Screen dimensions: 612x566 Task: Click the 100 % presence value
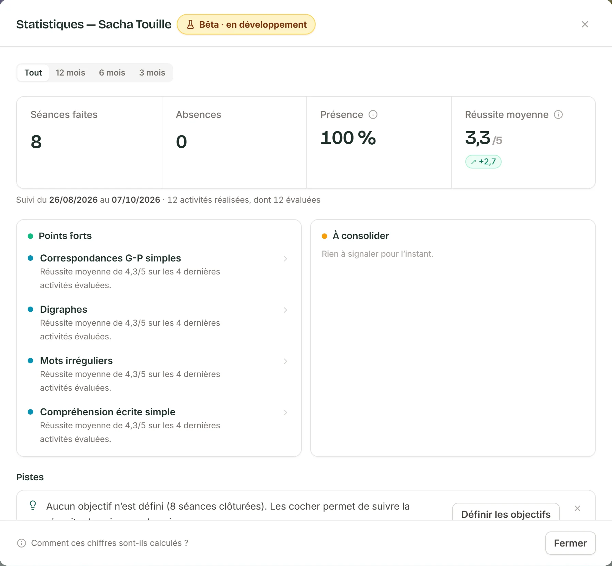pos(348,138)
